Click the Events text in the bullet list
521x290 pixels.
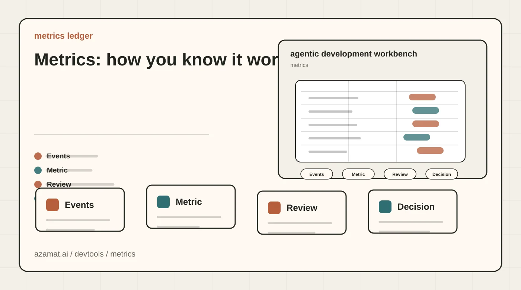58,156
